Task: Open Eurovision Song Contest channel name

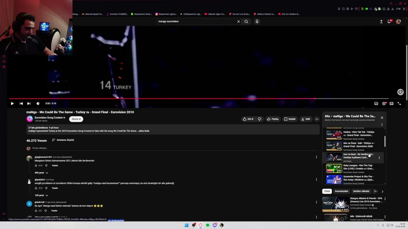Action: click(x=48, y=118)
